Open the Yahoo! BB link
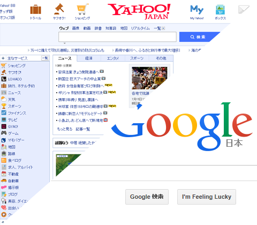This screenshot has height=225, width=257. tap(7, 6)
